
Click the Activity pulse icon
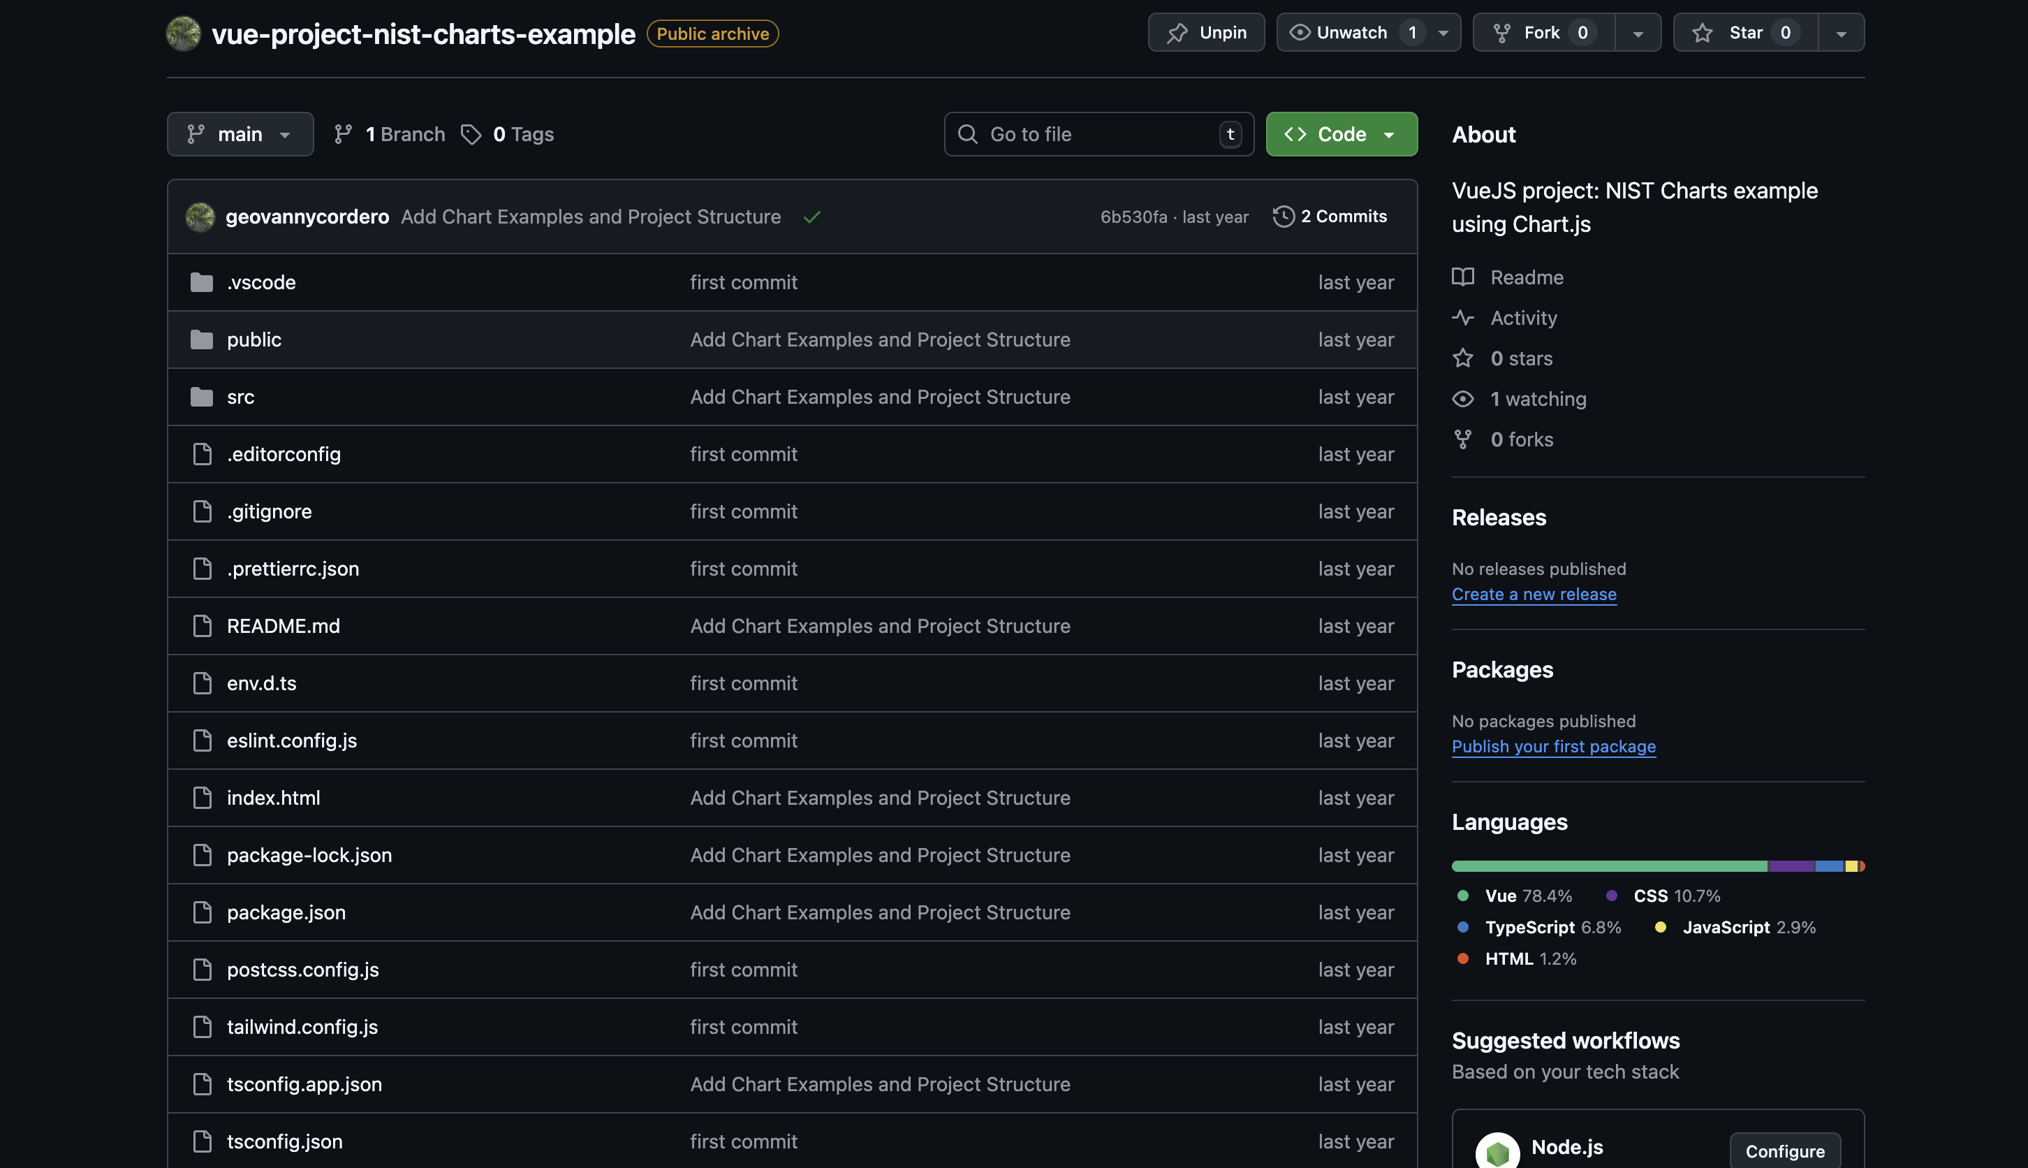(1462, 318)
